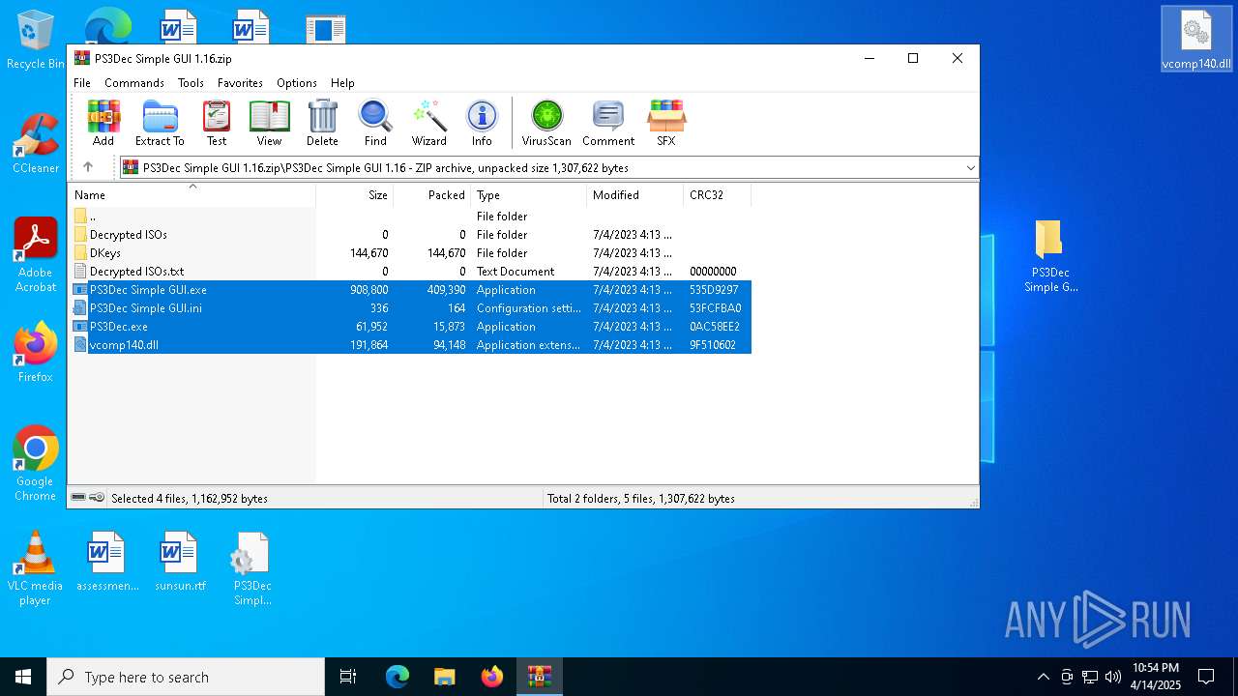
Task: Open the notification center icon
Action: [x=1206, y=677]
